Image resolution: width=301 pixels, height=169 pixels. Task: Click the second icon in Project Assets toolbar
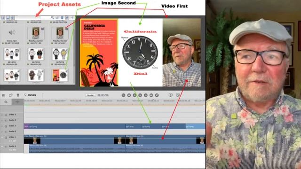[x=8, y=18]
